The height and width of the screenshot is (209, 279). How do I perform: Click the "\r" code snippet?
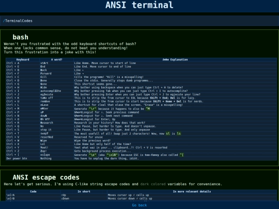[92, 108]
